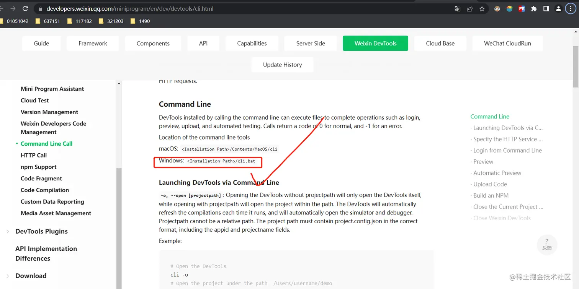Click the feedback question mark button

(x=547, y=244)
